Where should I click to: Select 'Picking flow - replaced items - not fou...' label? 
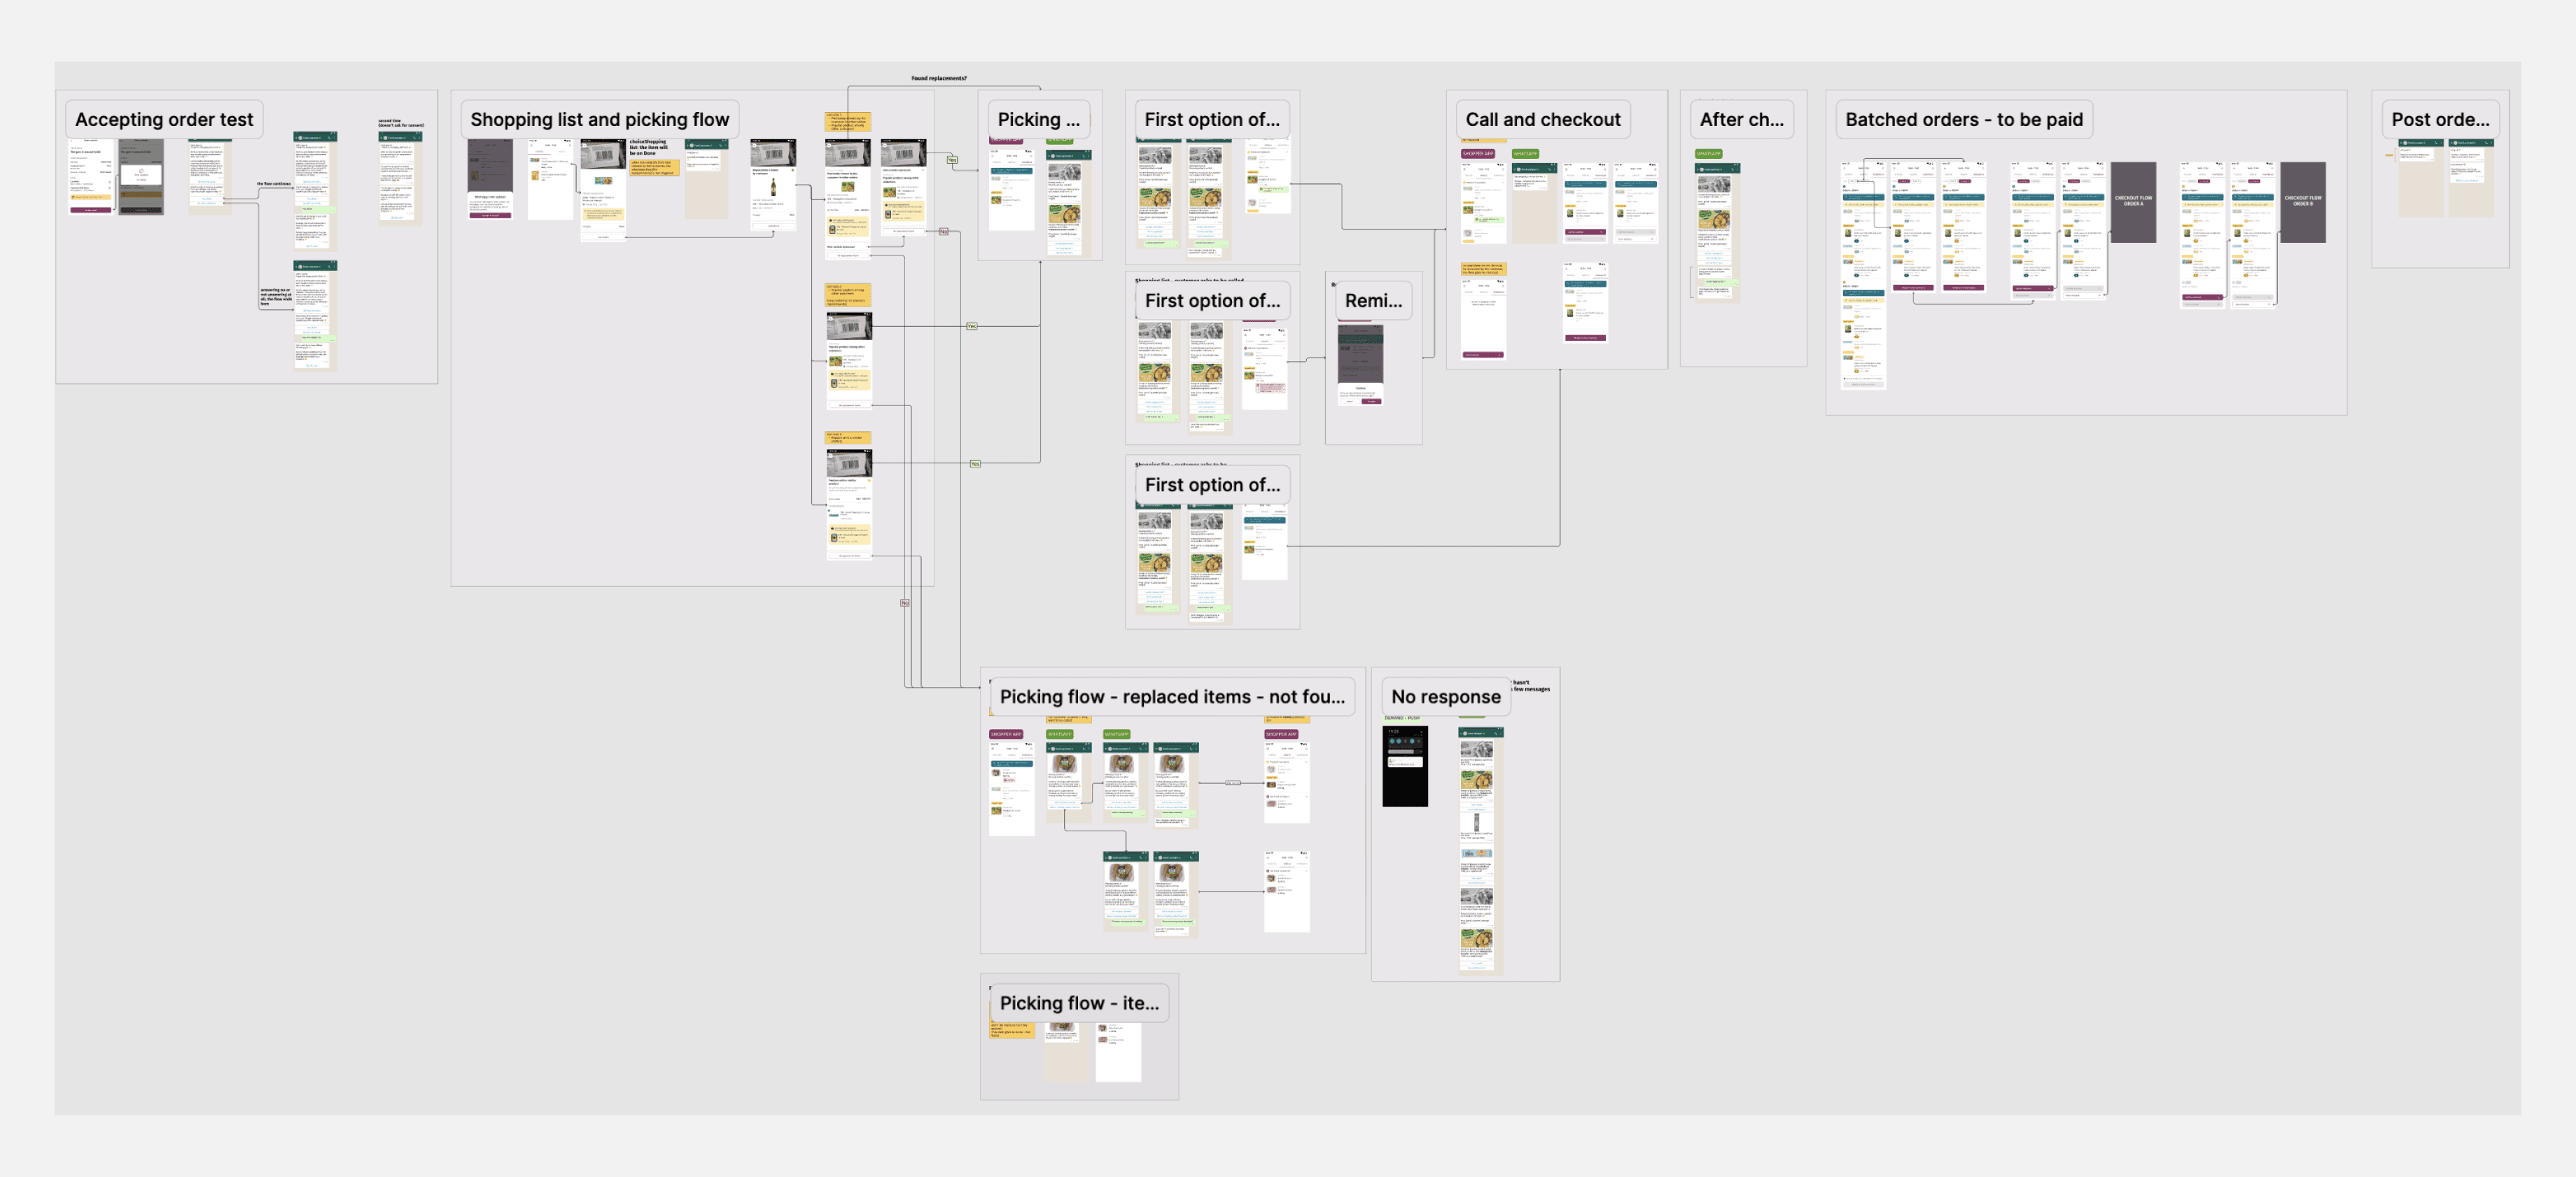pos(1171,697)
